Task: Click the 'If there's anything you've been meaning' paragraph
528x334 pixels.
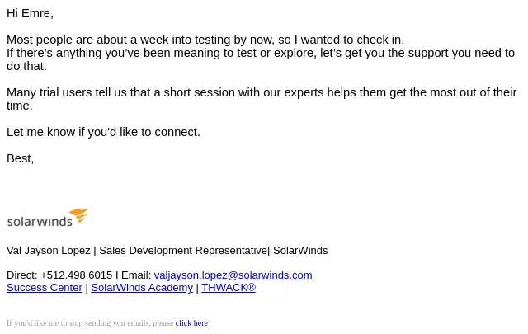Action: [x=261, y=59]
